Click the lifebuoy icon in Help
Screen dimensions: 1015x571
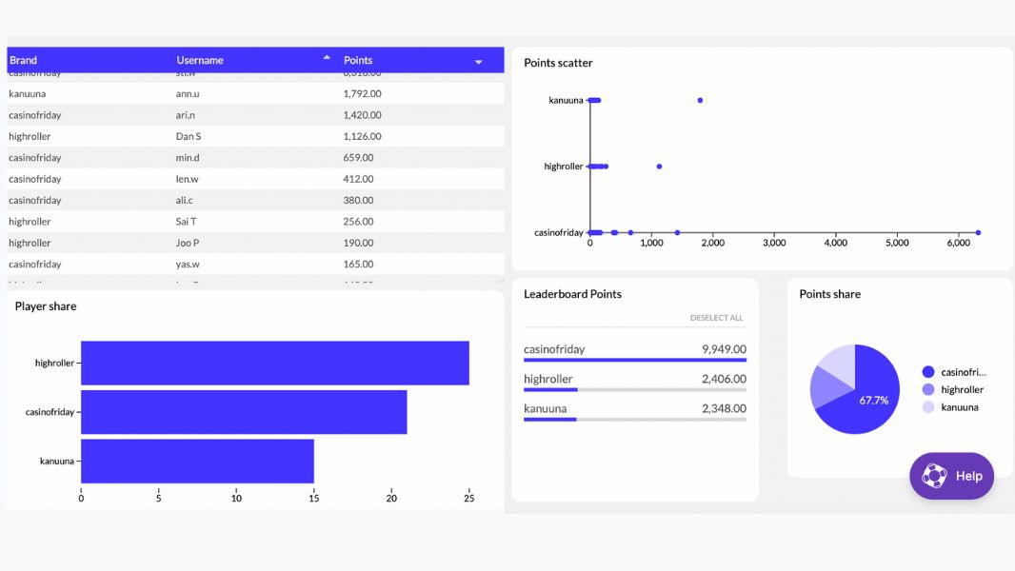point(934,476)
